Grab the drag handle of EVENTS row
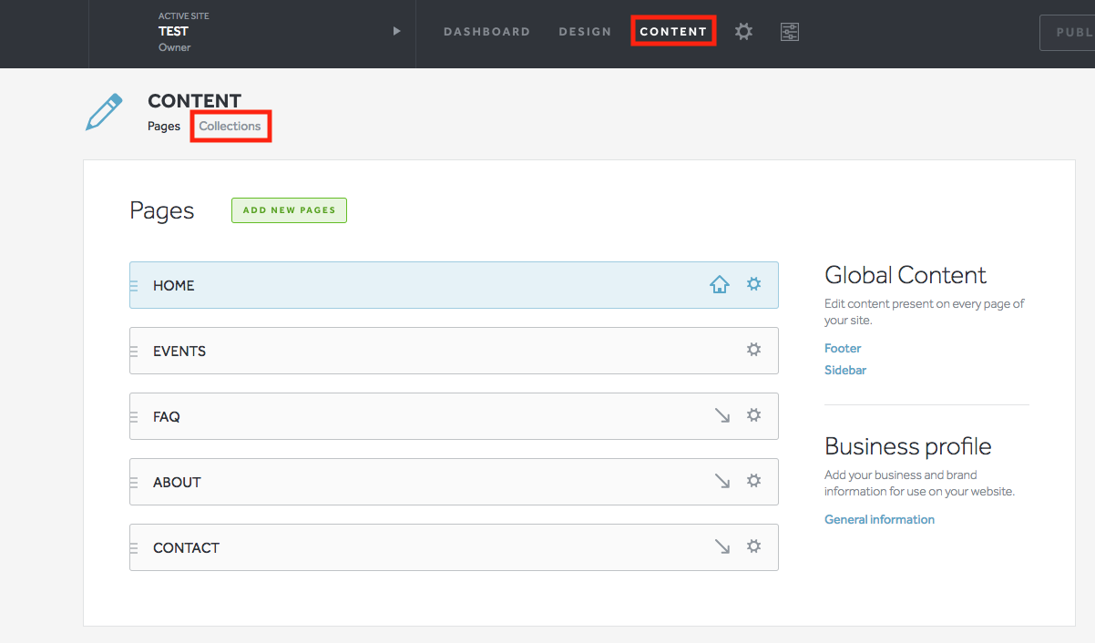The width and height of the screenshot is (1095, 643). coord(134,352)
